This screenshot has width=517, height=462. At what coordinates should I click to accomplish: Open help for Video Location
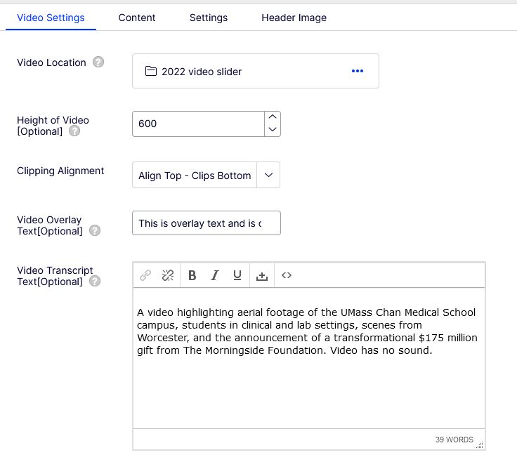pyautogui.click(x=98, y=62)
